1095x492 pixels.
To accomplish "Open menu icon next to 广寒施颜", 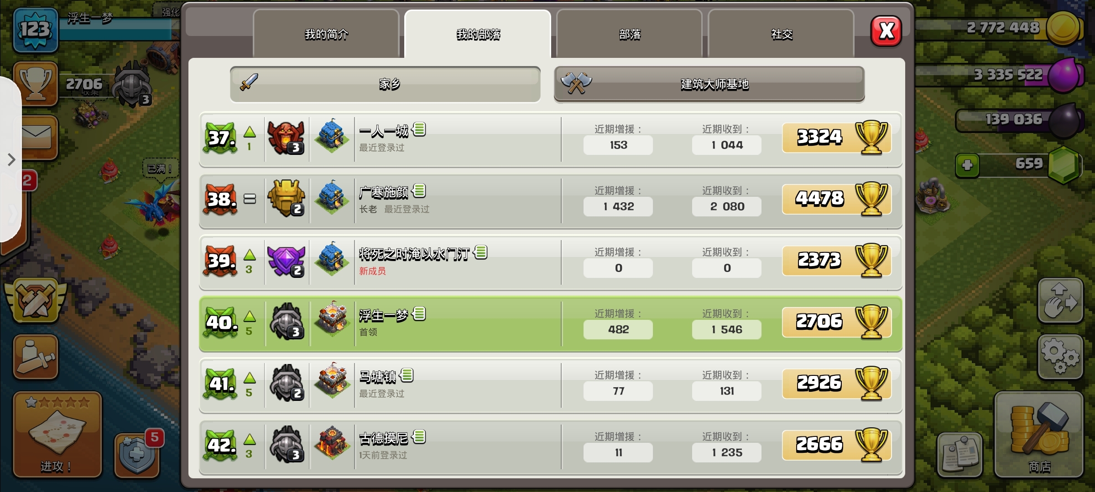I will coord(419,191).
